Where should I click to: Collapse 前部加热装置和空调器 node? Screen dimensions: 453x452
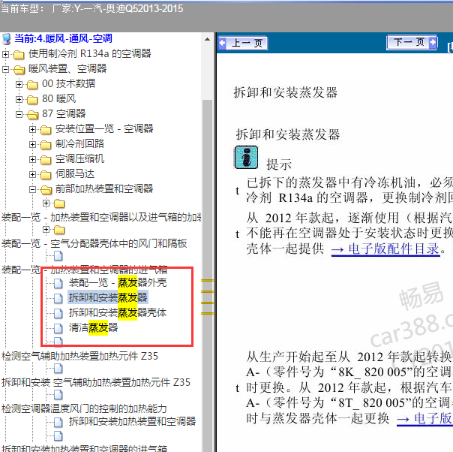[x=33, y=189]
